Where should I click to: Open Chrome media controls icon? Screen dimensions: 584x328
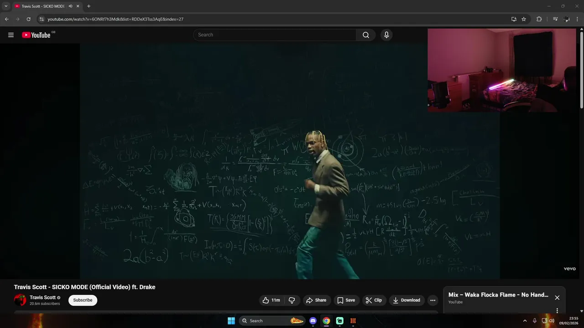click(x=555, y=19)
